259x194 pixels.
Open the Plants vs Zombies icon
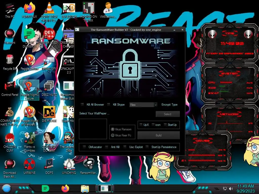click(29, 142)
